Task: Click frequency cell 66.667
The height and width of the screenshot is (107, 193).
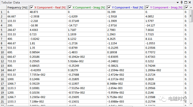Action: click(x=18, y=16)
